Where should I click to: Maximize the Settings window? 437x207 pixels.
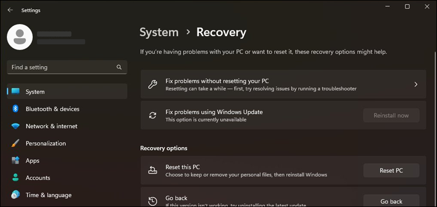pyautogui.click(x=407, y=6)
